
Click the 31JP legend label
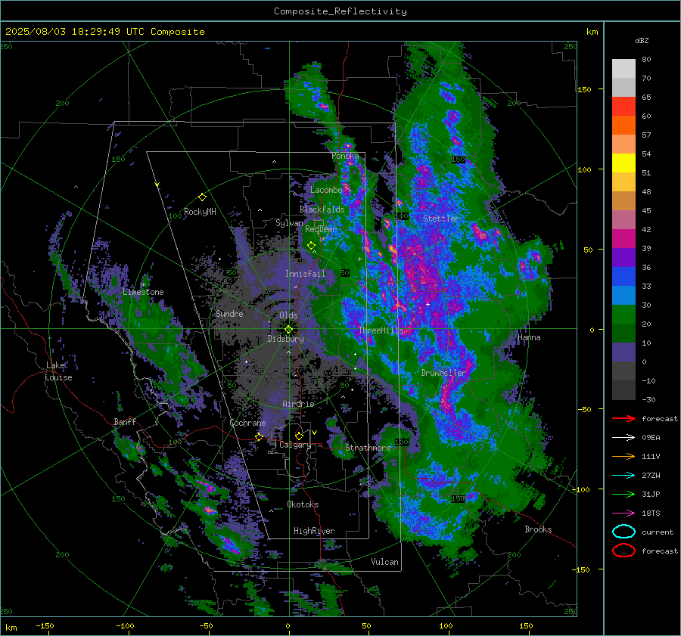coord(651,494)
